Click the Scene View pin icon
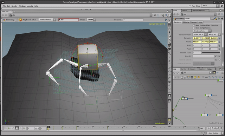The height and width of the screenshot is (136, 225). point(155,15)
